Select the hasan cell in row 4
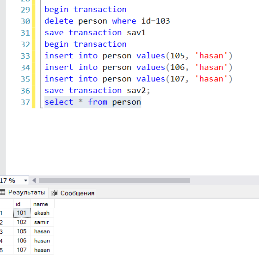This screenshot has height=262, width=259. click(43, 241)
